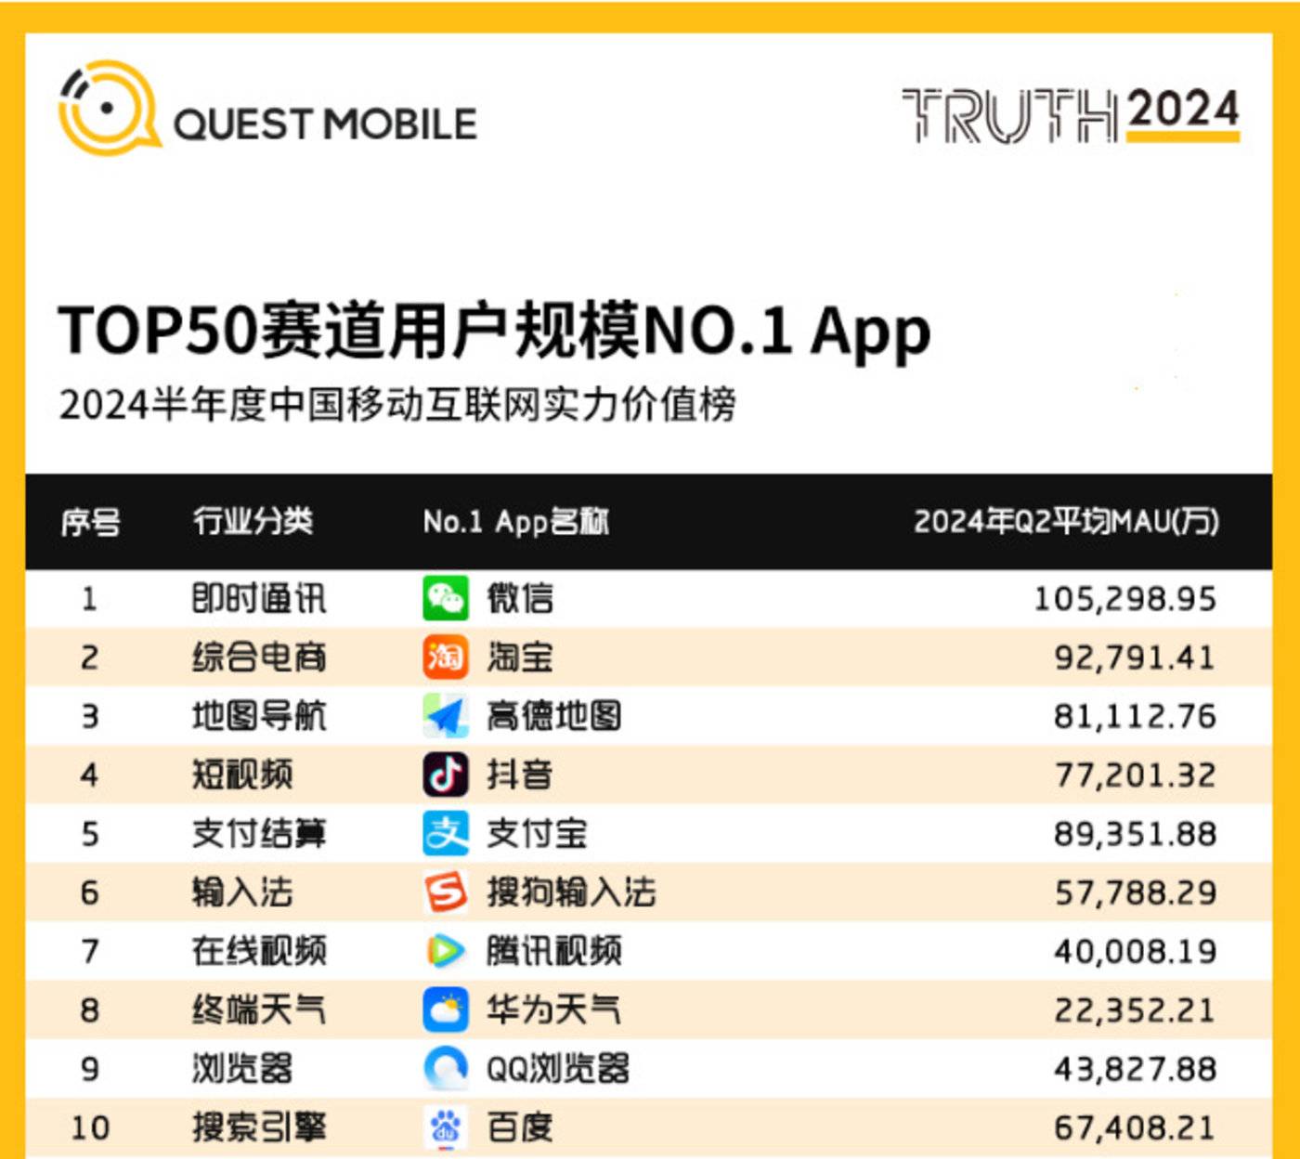Click the QQ Browser (QQ浏览器) icon
This screenshot has height=1159, width=1300.
[x=446, y=1068]
